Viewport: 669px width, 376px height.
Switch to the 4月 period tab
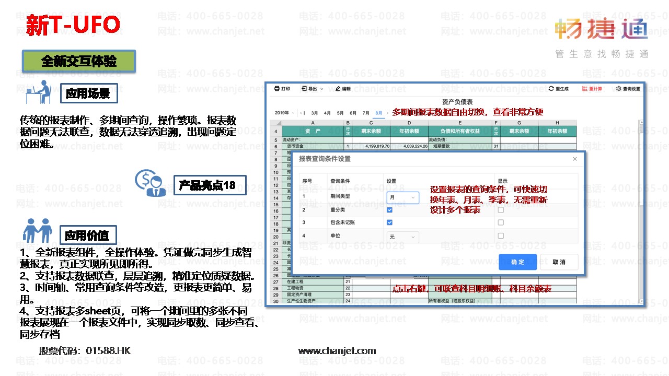pos(327,112)
